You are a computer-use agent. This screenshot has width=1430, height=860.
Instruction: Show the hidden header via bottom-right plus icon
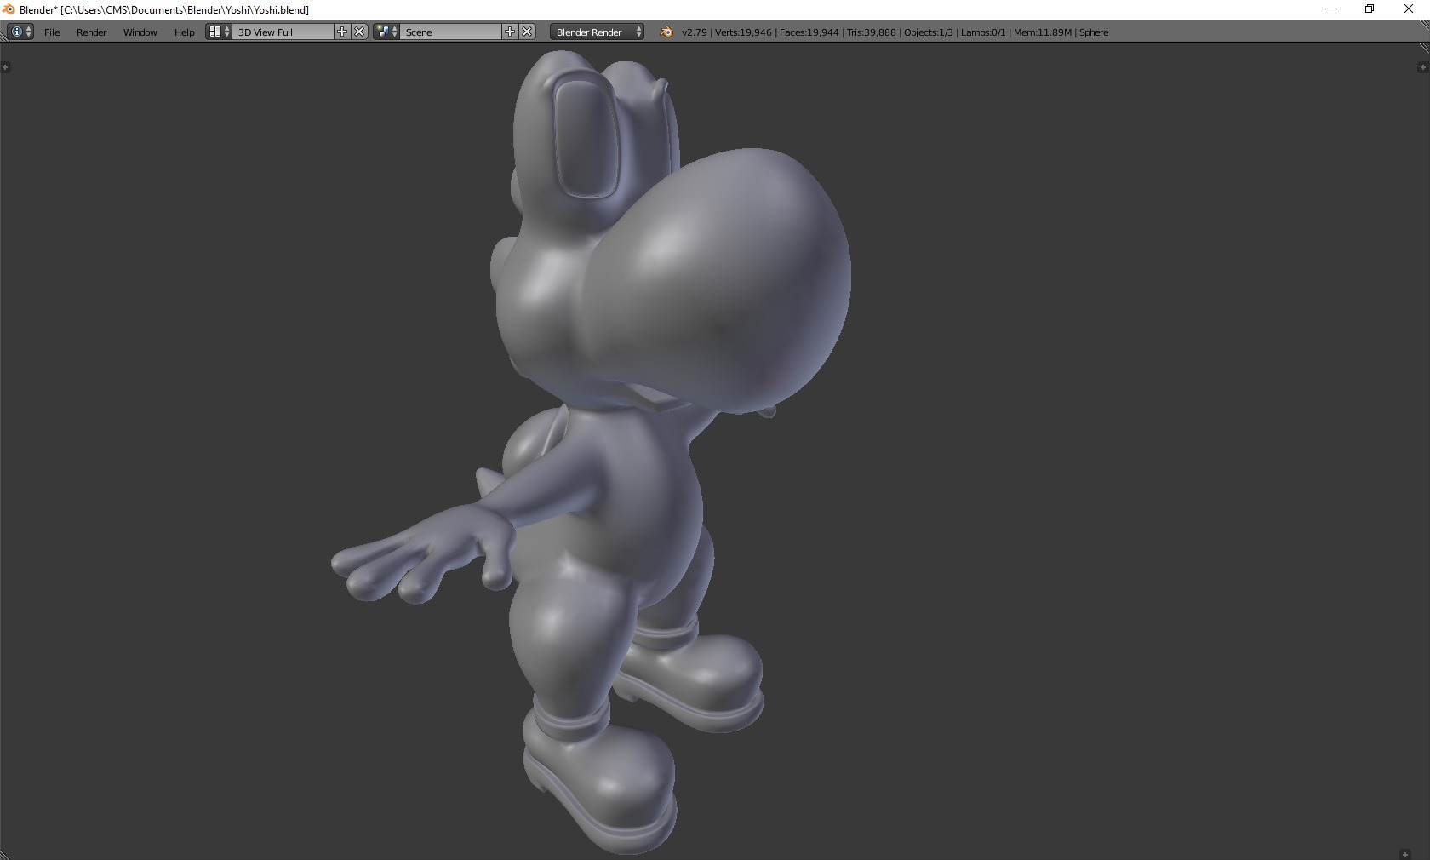1405,854
